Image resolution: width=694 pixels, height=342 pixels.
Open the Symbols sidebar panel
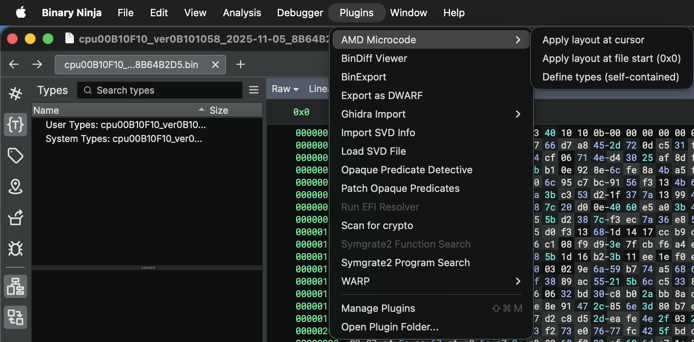coord(15,94)
